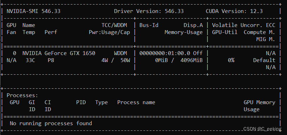
Task: Click the 'WDDM' driver model value
Action: (x=120, y=53)
